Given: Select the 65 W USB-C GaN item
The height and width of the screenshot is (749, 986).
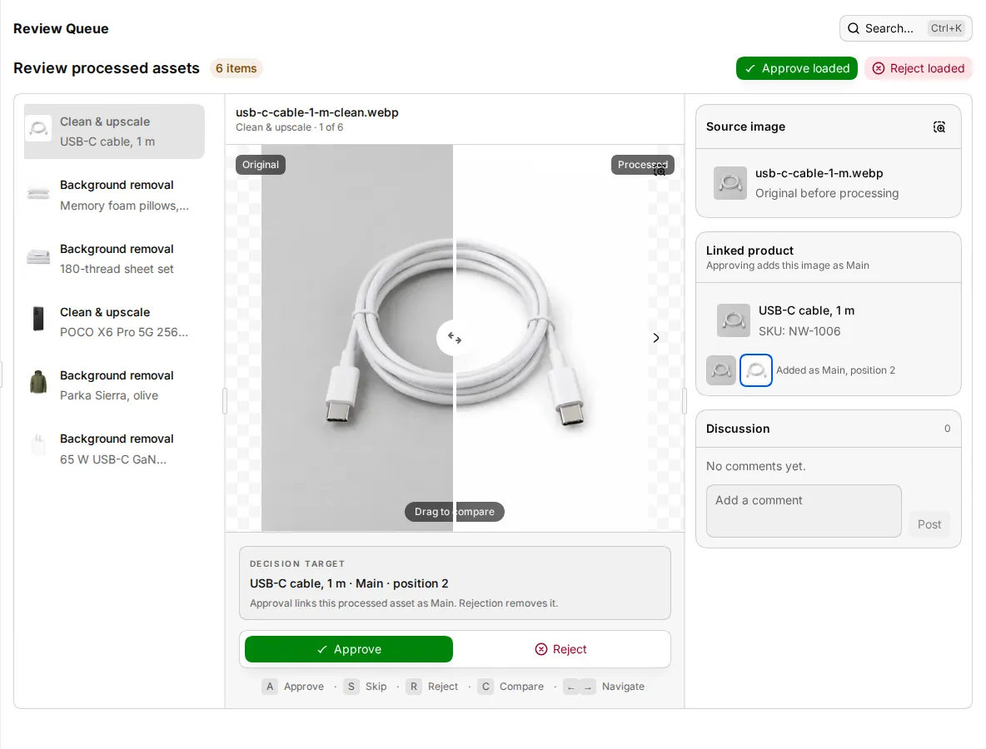Looking at the screenshot, I should coord(114,449).
